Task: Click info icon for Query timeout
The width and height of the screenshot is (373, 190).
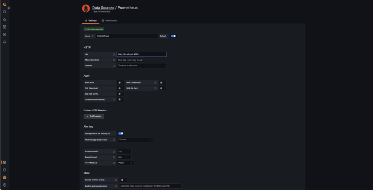Action: pos(114,157)
